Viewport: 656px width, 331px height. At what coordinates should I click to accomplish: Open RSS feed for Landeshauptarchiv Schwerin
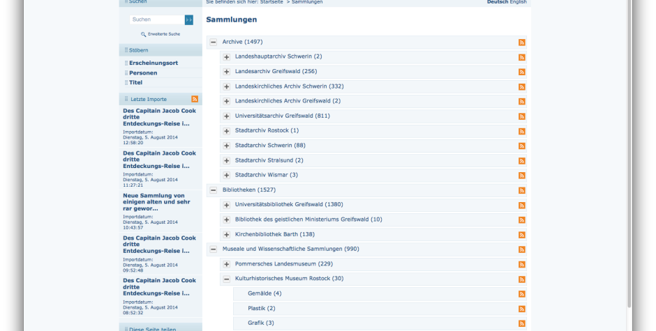click(x=522, y=57)
